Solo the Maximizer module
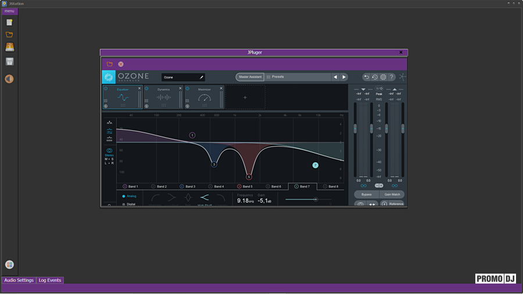Image resolution: width=523 pixels, height=294 pixels. (188, 106)
